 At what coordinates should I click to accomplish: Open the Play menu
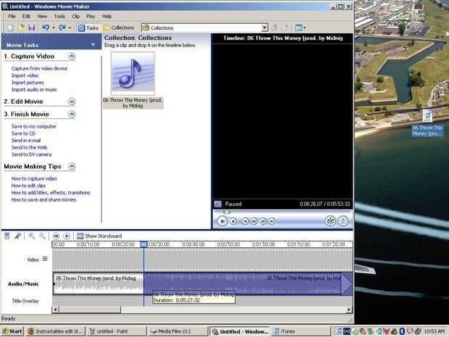click(x=91, y=16)
